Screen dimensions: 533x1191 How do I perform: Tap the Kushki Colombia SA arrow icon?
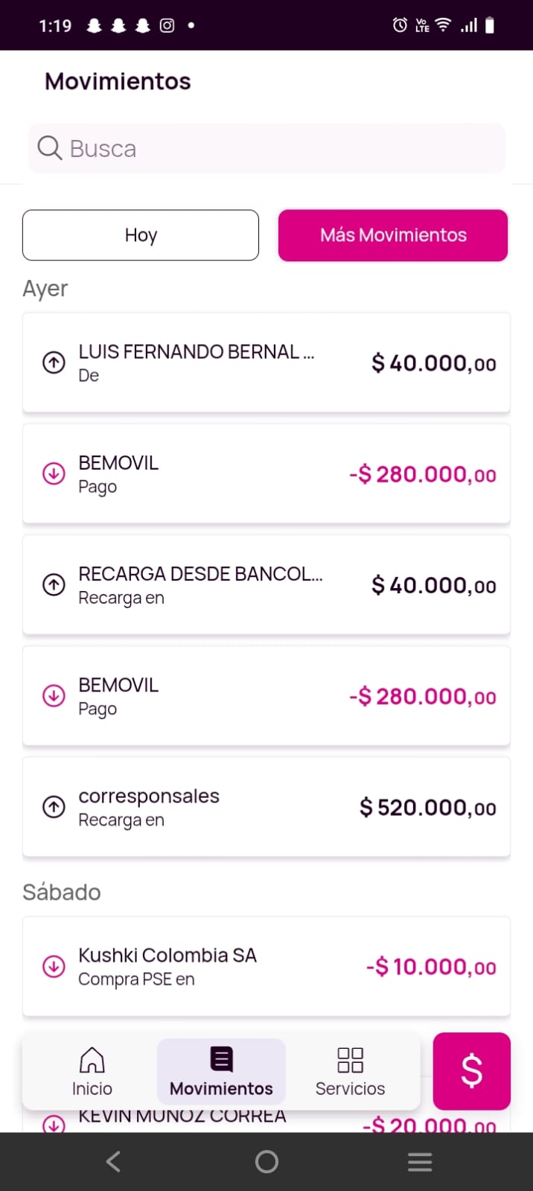coord(54,966)
